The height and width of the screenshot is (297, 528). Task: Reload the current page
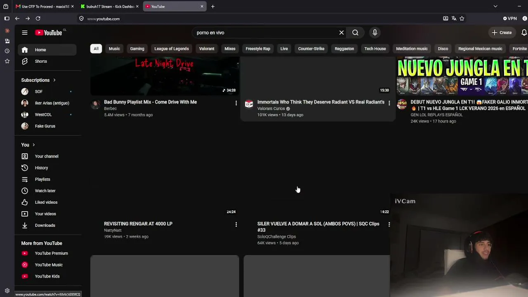pyautogui.click(x=38, y=19)
